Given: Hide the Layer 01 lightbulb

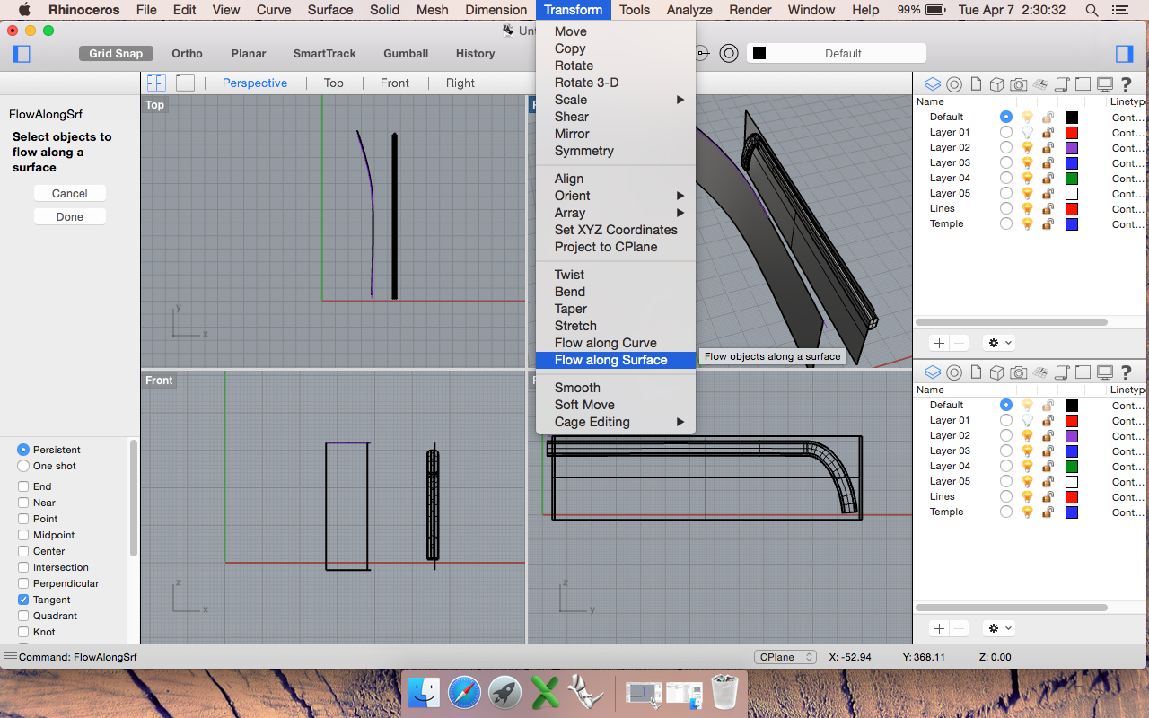Looking at the screenshot, I should [x=1027, y=132].
